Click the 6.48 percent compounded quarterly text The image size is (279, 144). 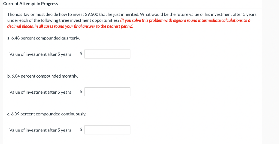pos(46,38)
